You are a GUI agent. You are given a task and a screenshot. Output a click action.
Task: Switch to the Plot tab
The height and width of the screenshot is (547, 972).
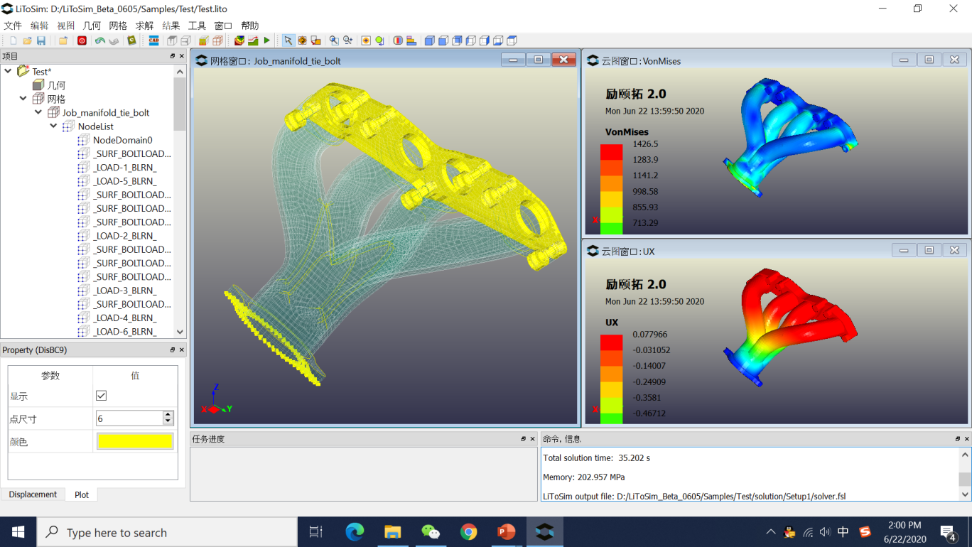(82, 494)
